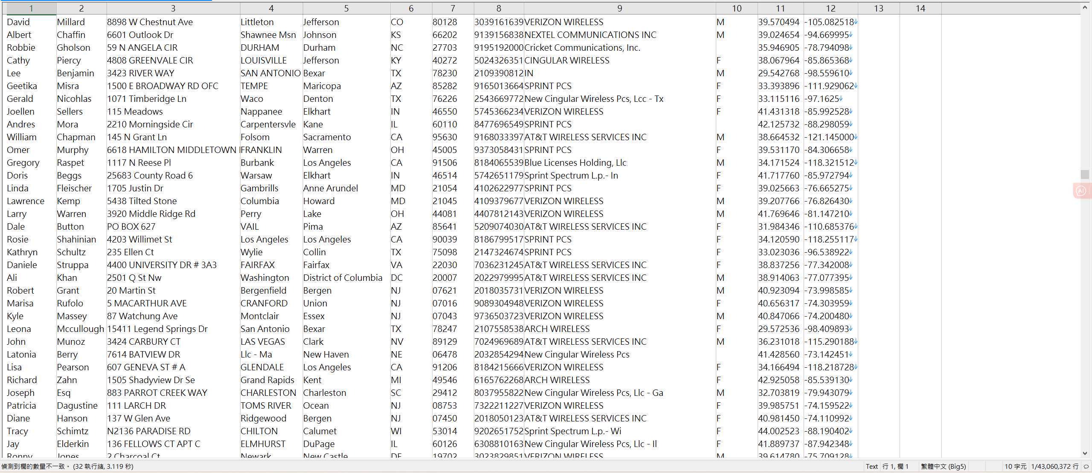Click the NEXTEL COMMUNICATIONS INC cell
The image size is (1092, 473).
coord(590,35)
